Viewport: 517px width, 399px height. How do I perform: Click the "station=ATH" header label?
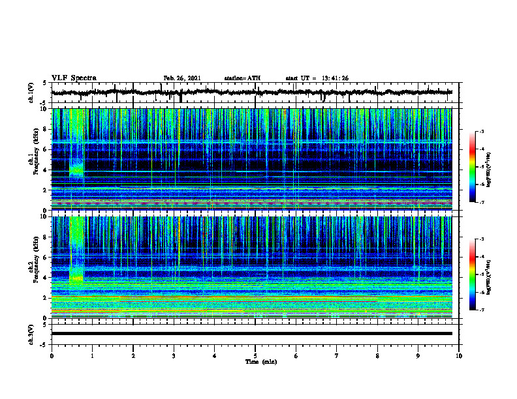(x=242, y=78)
